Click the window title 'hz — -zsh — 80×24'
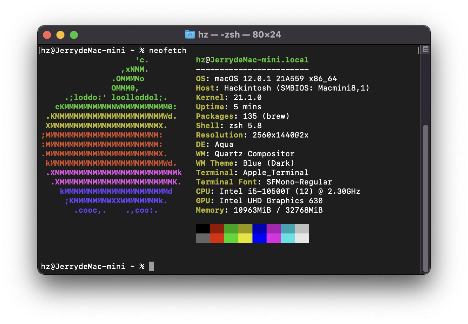This screenshot has width=468, height=324. pos(239,35)
